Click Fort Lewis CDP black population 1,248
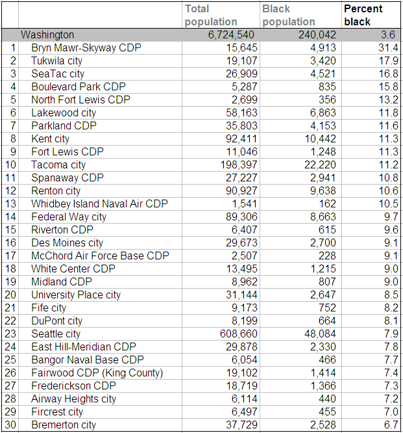403x433 pixels. (x=323, y=151)
